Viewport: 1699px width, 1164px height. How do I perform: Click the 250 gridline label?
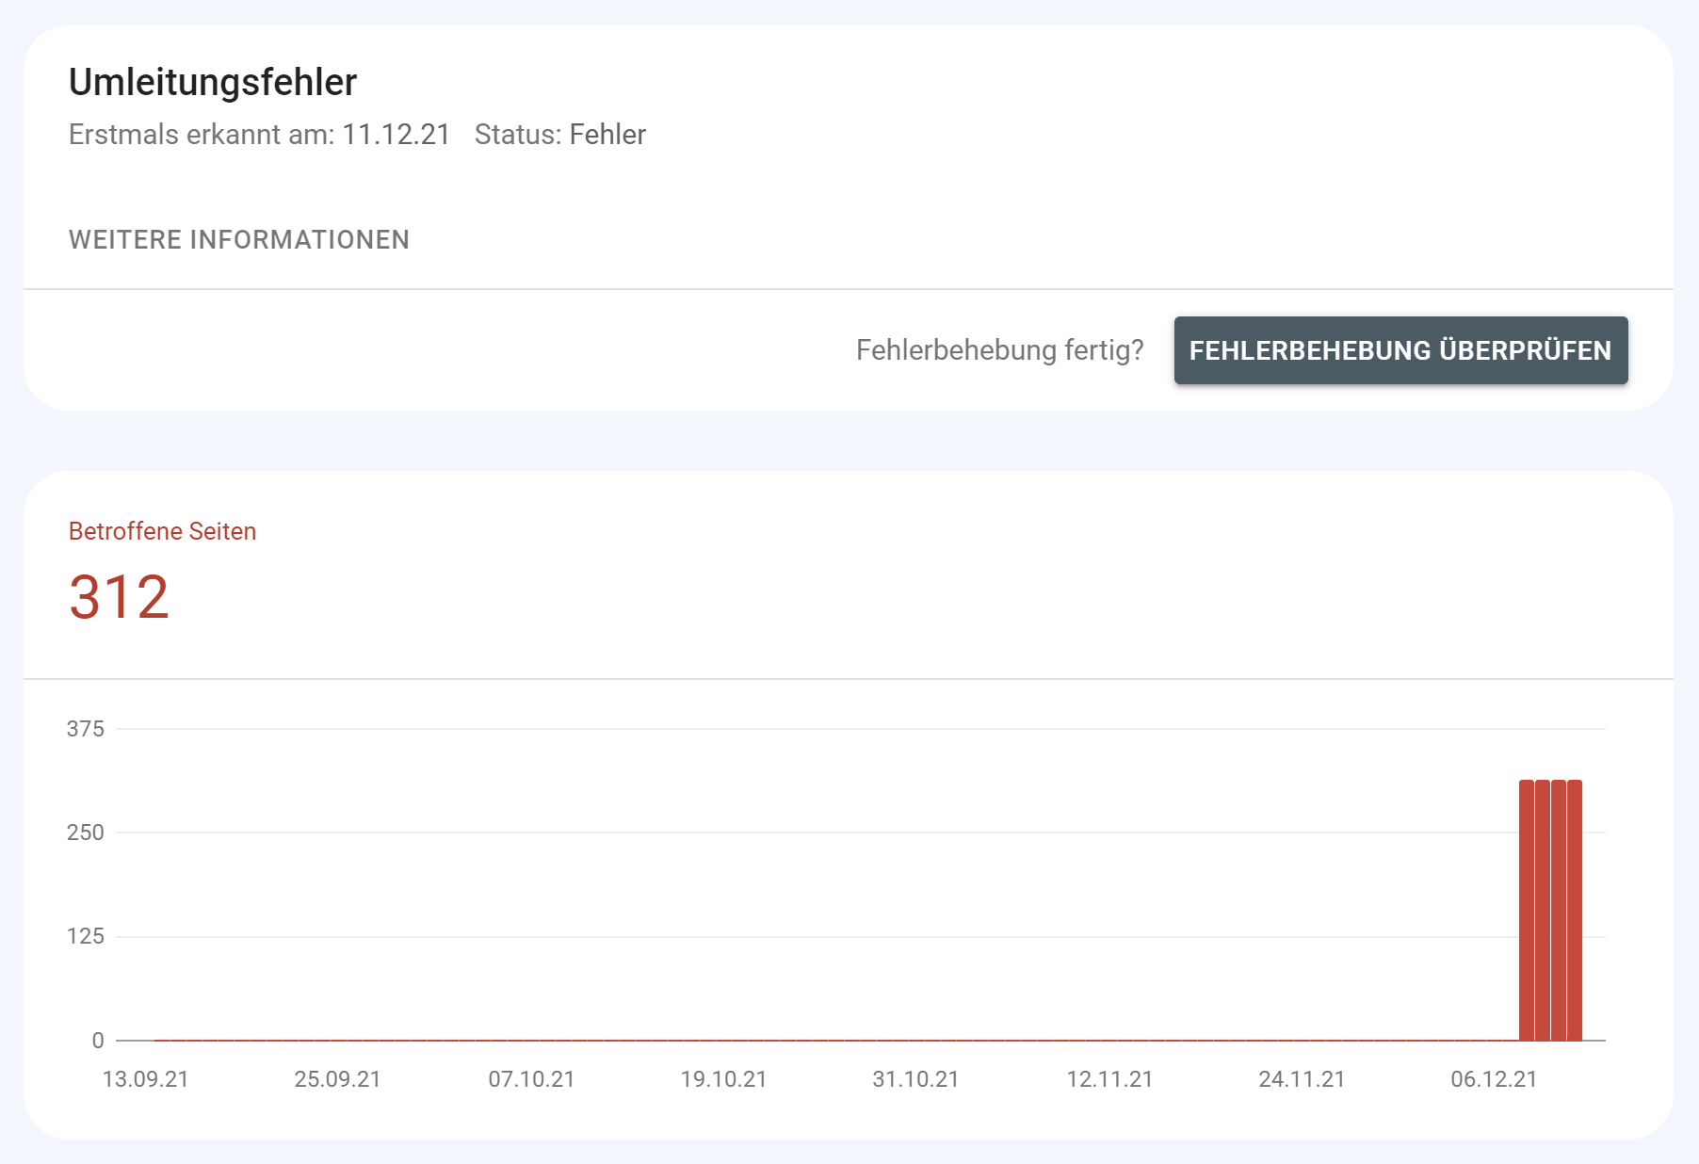87,833
